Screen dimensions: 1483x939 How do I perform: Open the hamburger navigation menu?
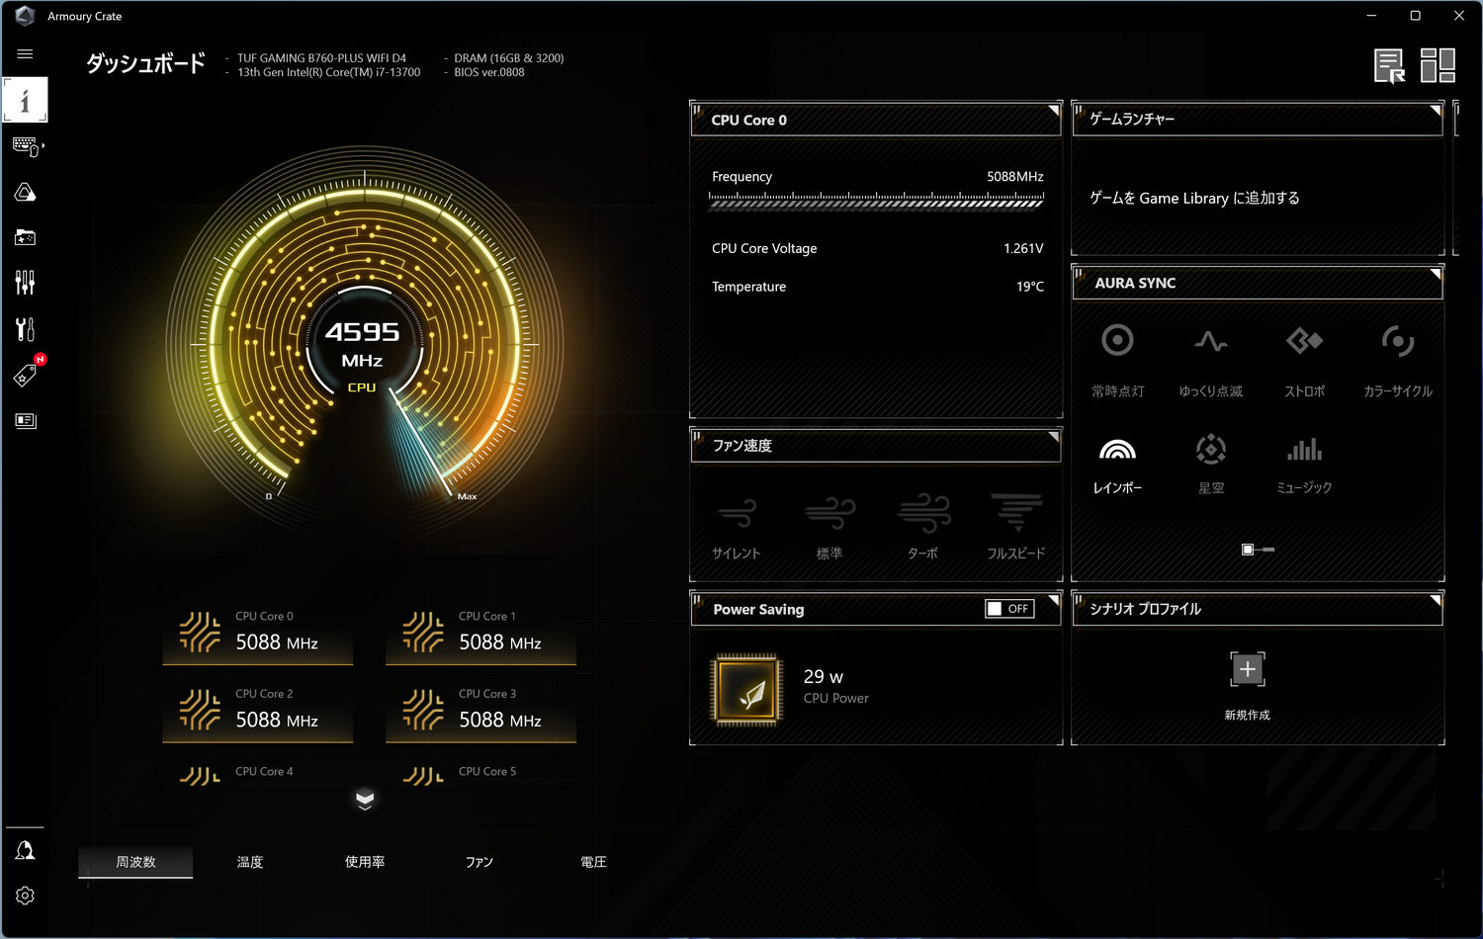coord(25,53)
